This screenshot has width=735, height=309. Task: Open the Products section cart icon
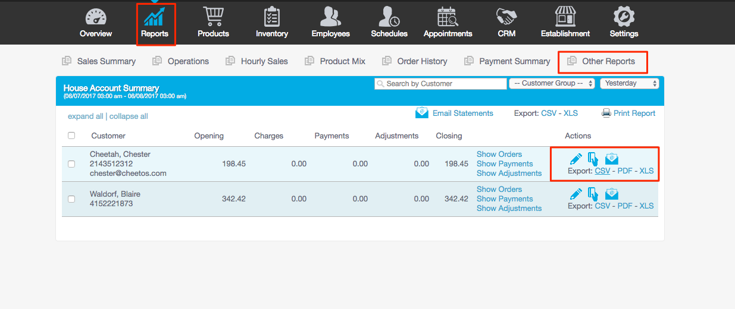pos(213,17)
